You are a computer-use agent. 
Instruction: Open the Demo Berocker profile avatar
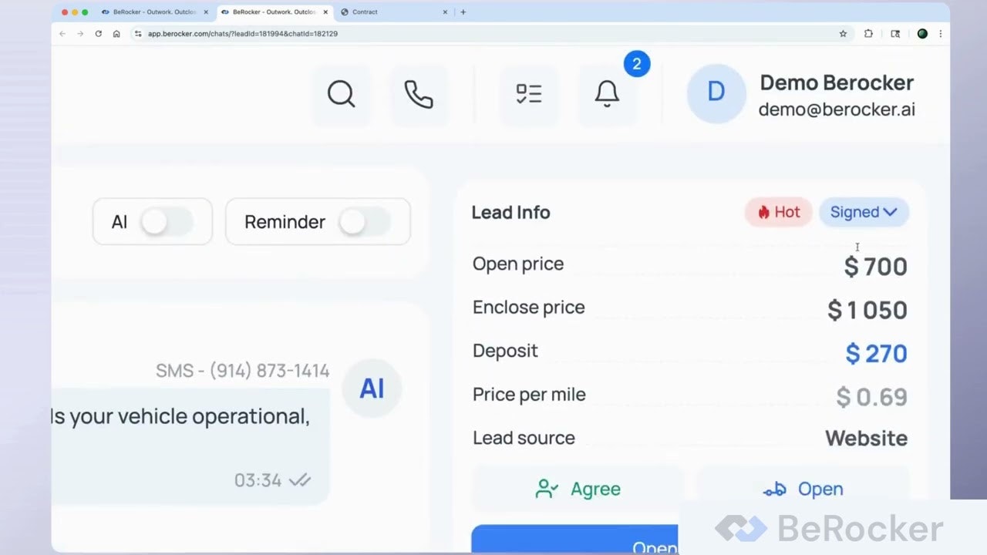click(716, 91)
